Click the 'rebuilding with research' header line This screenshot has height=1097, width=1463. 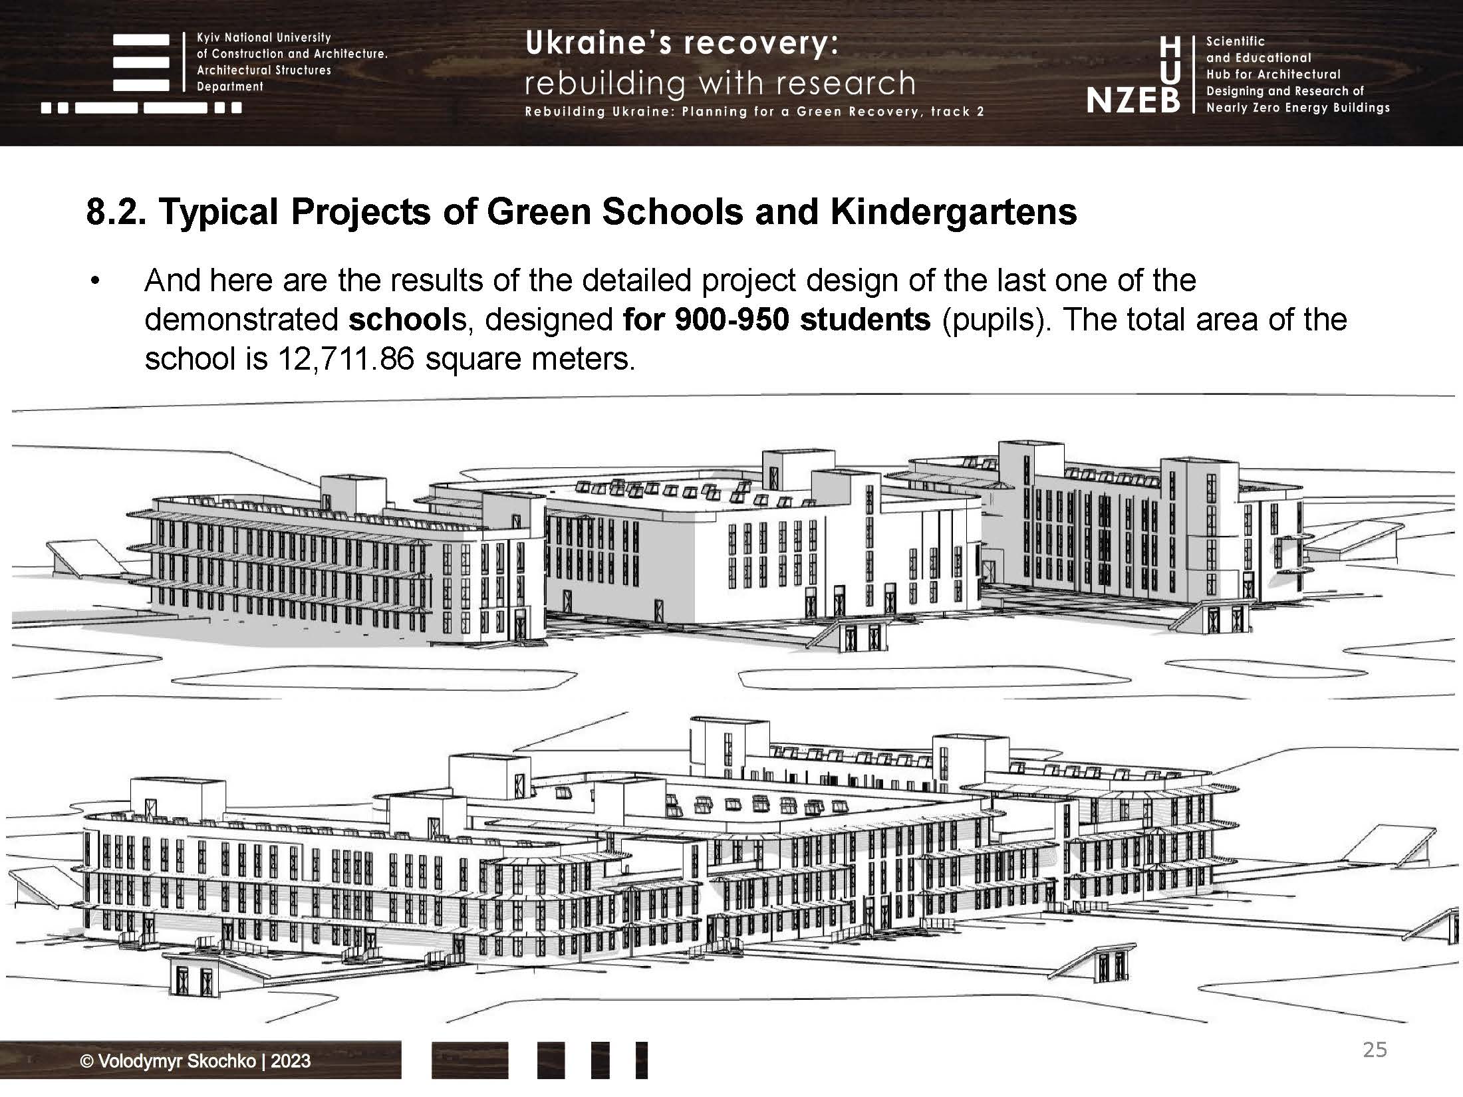pos(720,83)
